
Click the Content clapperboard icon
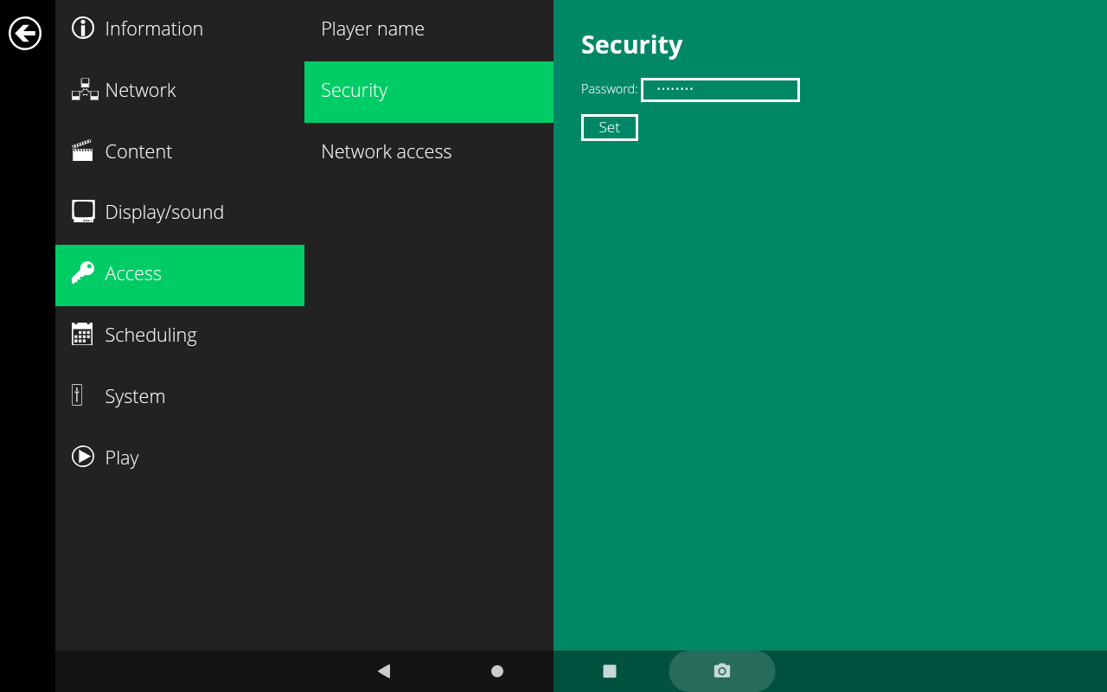click(x=82, y=151)
